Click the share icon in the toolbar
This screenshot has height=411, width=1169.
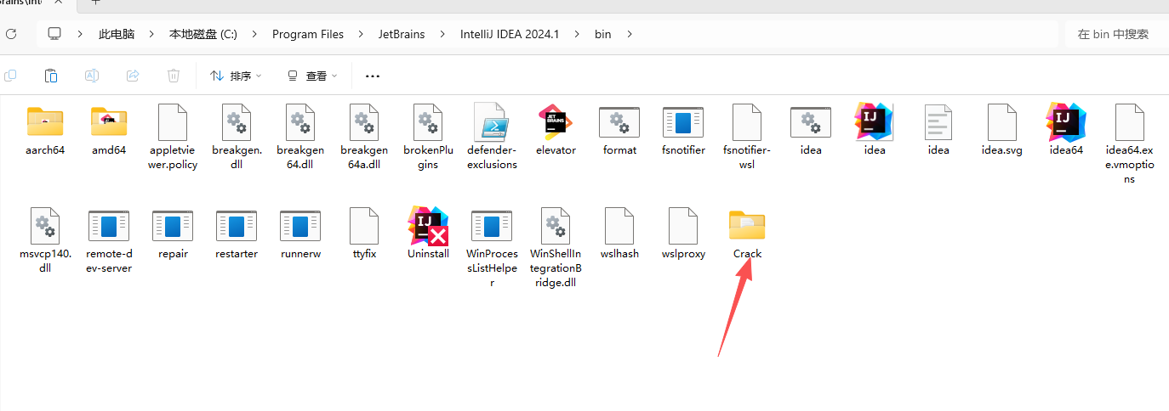133,76
